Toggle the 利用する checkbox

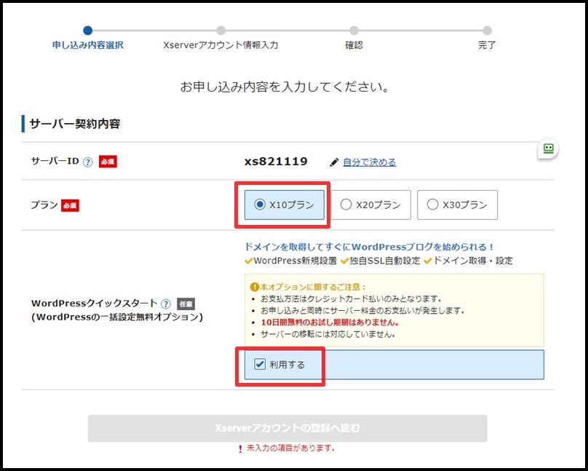[260, 364]
